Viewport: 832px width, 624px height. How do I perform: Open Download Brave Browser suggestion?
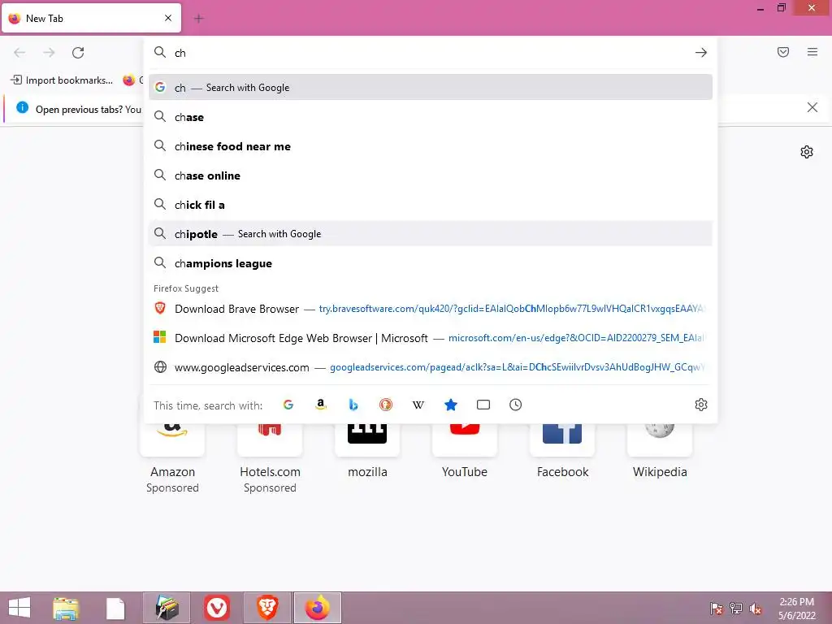tap(431, 308)
